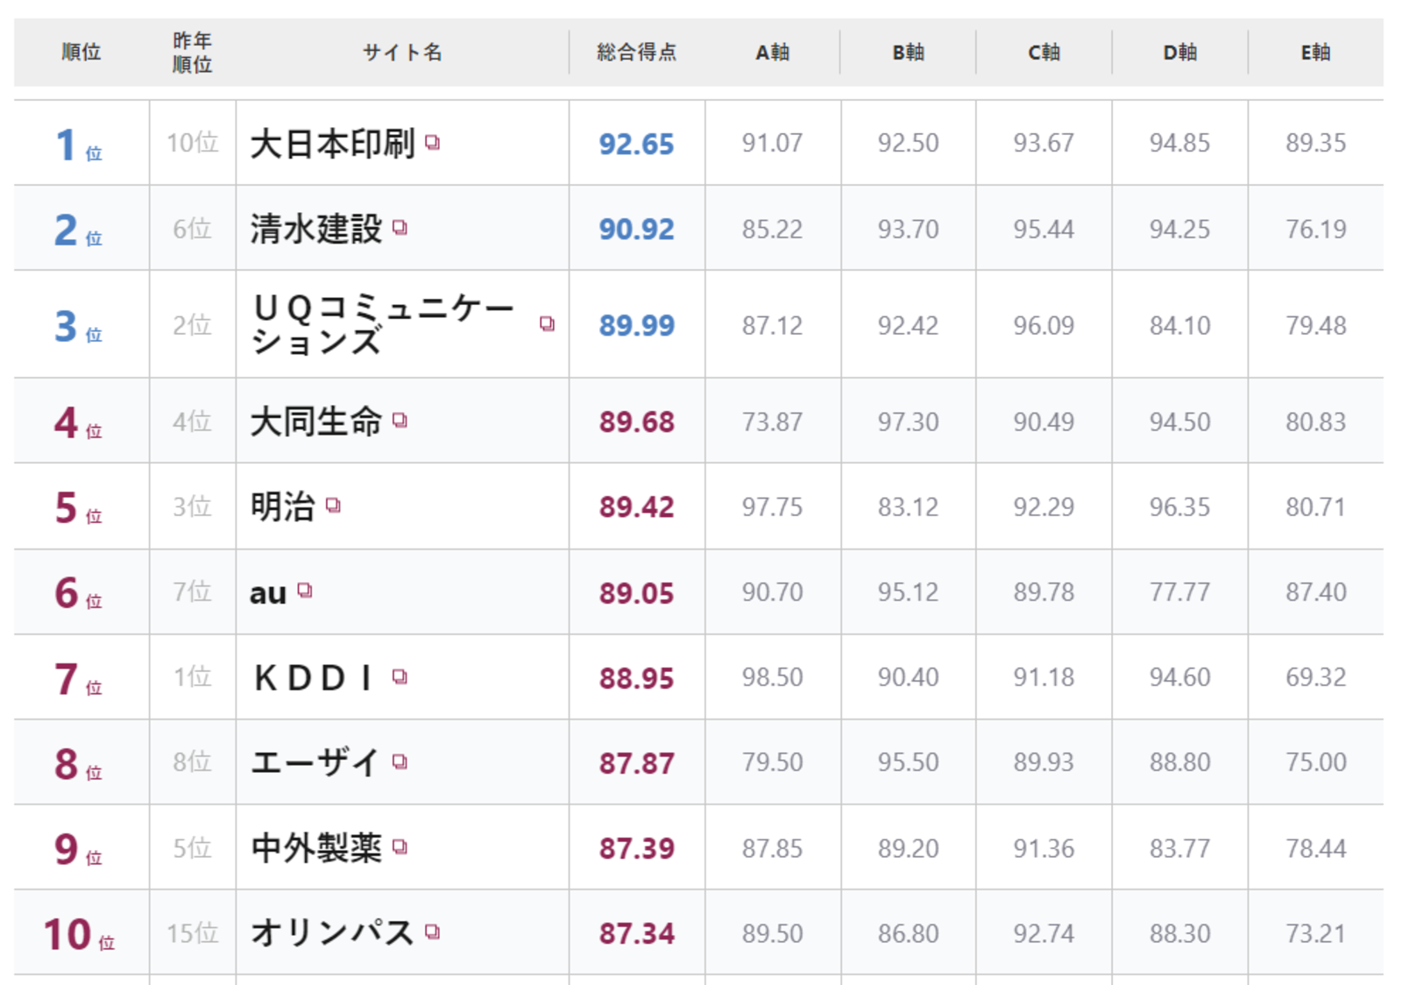
Task: Open 清水建設's external link icon
Action: (400, 230)
